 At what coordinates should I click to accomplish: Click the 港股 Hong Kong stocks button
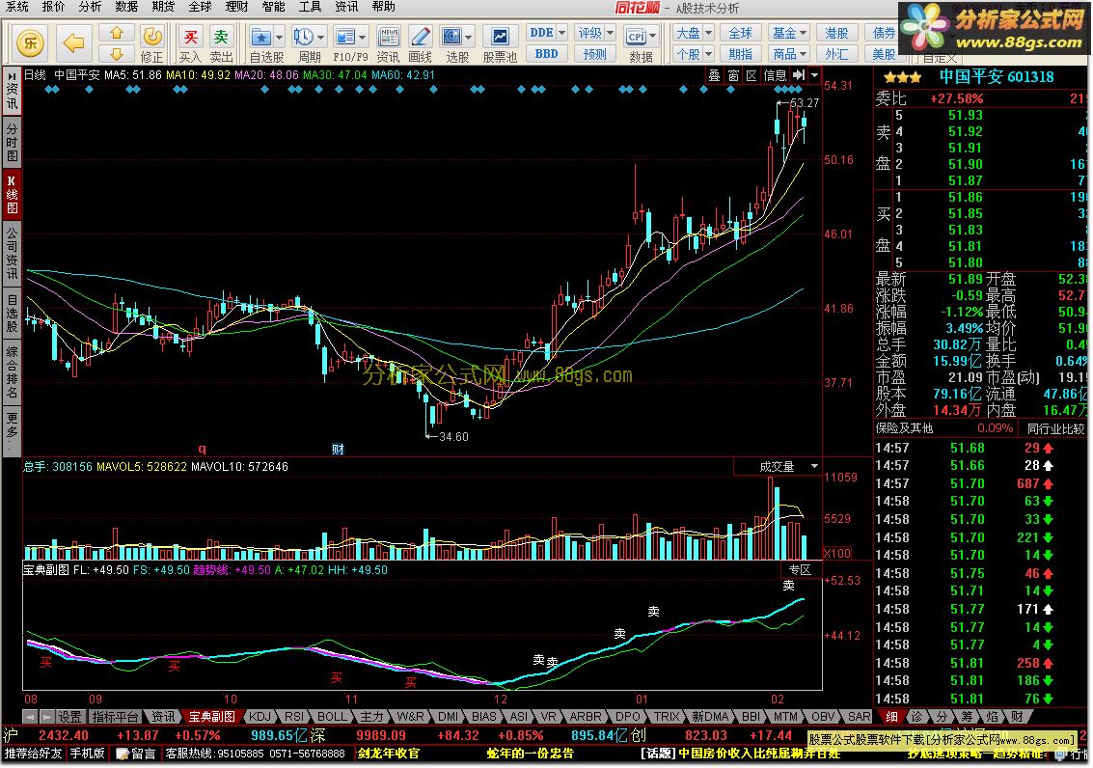[836, 33]
